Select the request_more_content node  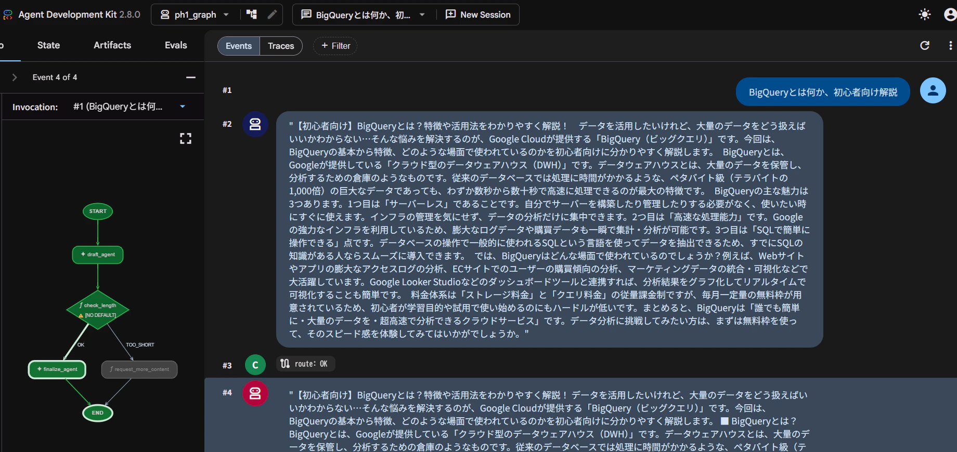[x=139, y=369]
